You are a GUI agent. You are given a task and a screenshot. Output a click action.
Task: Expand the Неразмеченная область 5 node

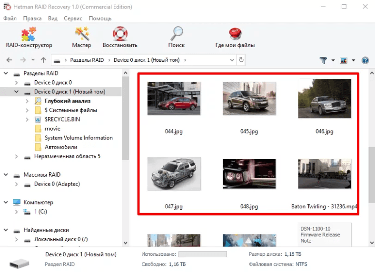tap(17, 157)
